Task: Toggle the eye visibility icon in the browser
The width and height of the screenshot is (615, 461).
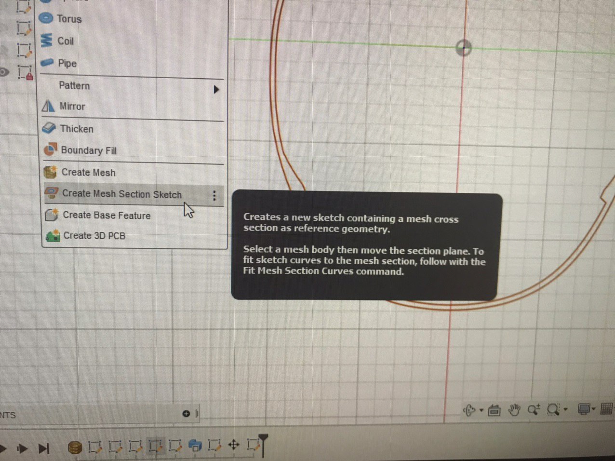Action: [x=4, y=72]
